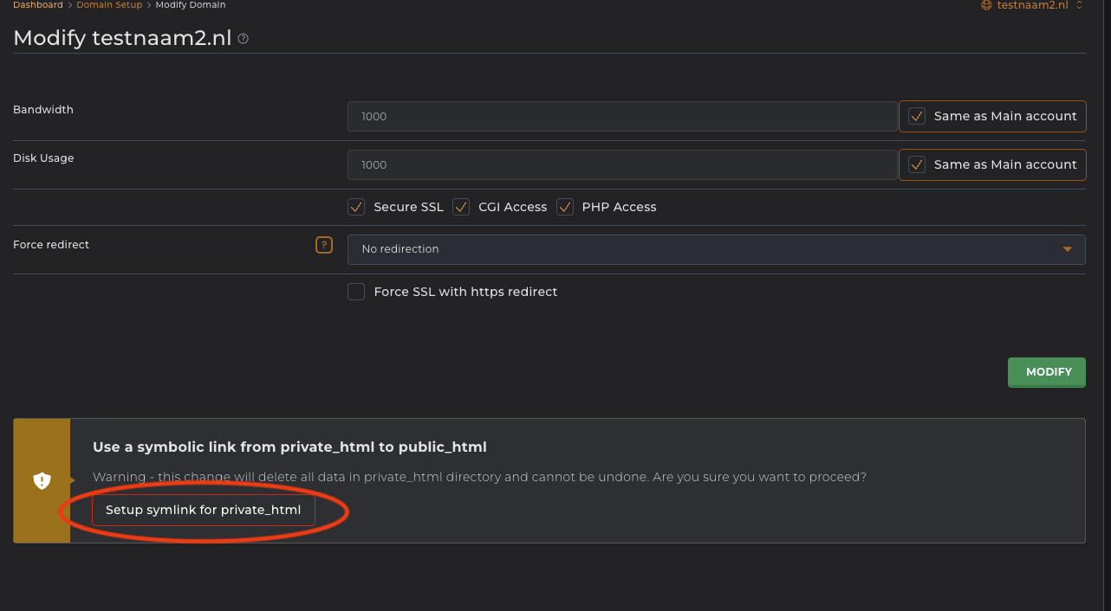Expand the testnaam2.nl domain switcher chevron
This screenshot has height=611, width=1111.
pyautogui.click(x=1079, y=5)
